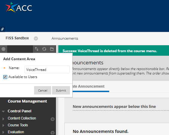Select the Announcements breadcrumb
169x135 pixels.
click(65, 38)
